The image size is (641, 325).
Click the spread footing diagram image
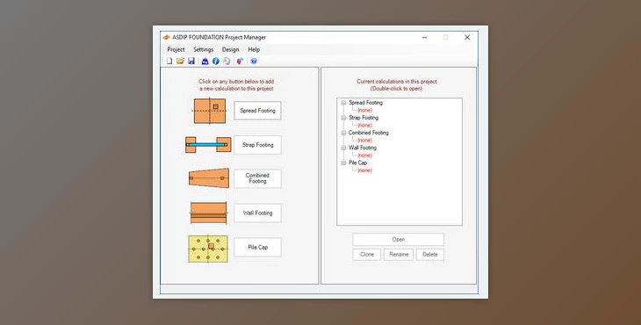point(210,111)
